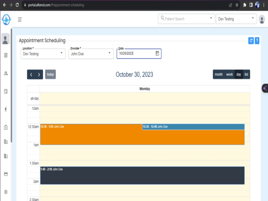Image resolution: width=268 pixels, height=201 pixels.
Task: Click the card icon in the sidebar
Action: (6, 174)
